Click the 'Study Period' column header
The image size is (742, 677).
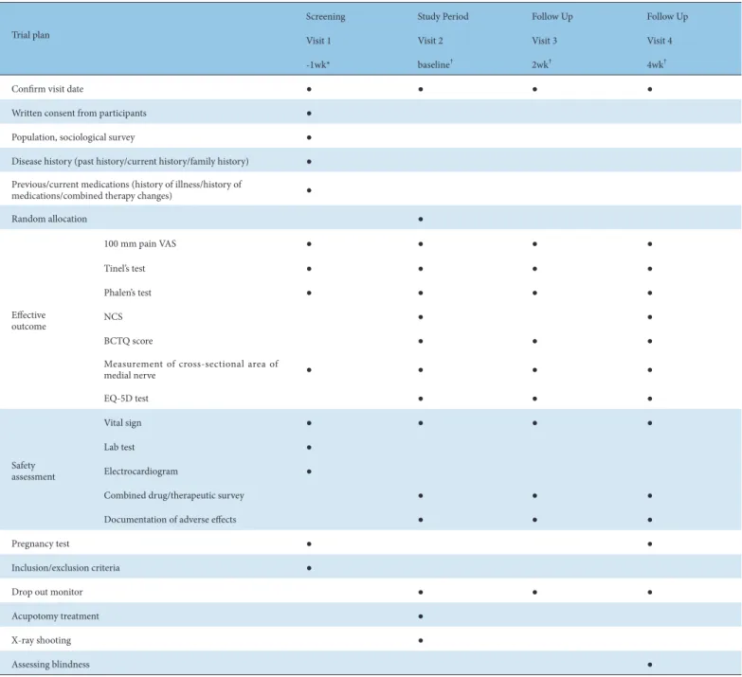pos(443,16)
